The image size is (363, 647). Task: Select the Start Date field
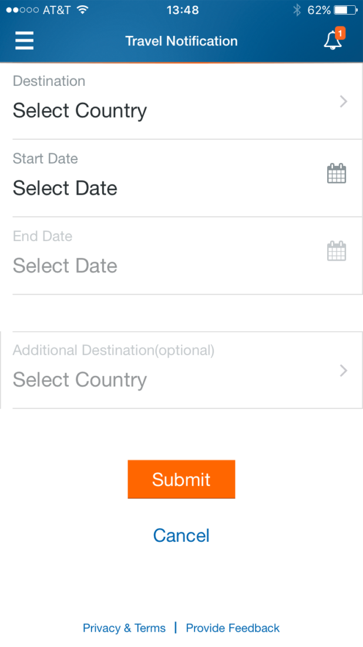[65, 188]
